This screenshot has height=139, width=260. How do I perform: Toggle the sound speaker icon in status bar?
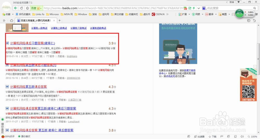[242, 136]
